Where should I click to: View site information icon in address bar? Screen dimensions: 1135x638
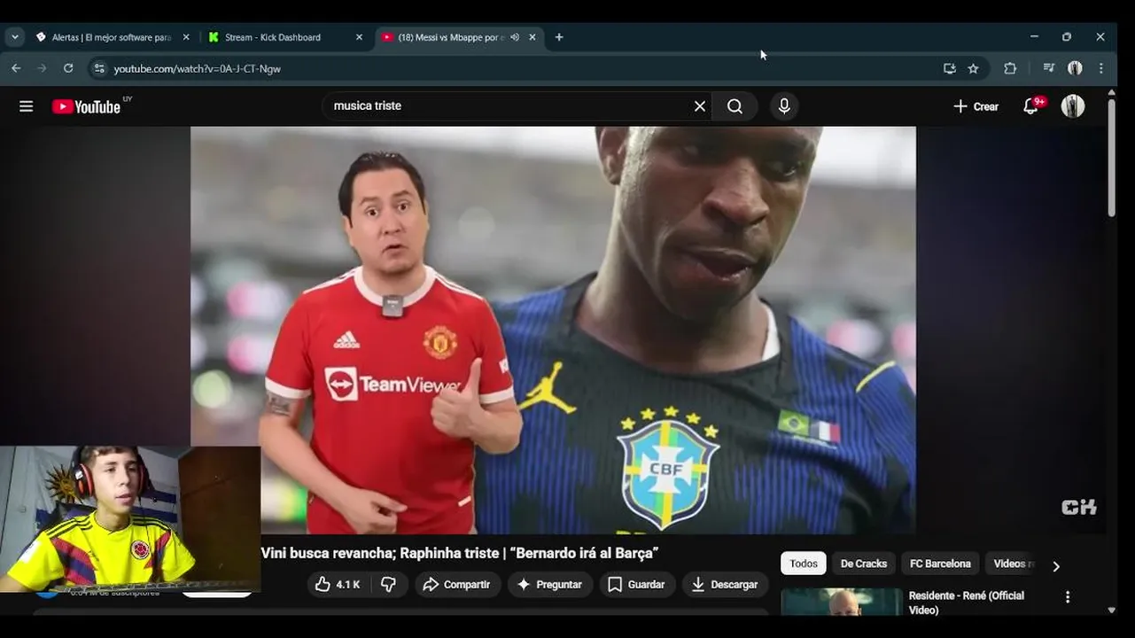click(99, 68)
